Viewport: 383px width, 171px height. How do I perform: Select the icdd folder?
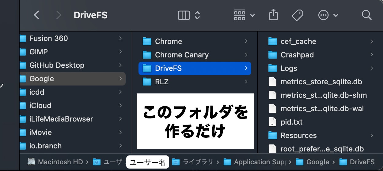click(x=72, y=92)
